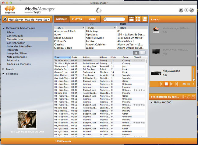
Task: Toggle shuffle mode in the player
Action: 189,84
